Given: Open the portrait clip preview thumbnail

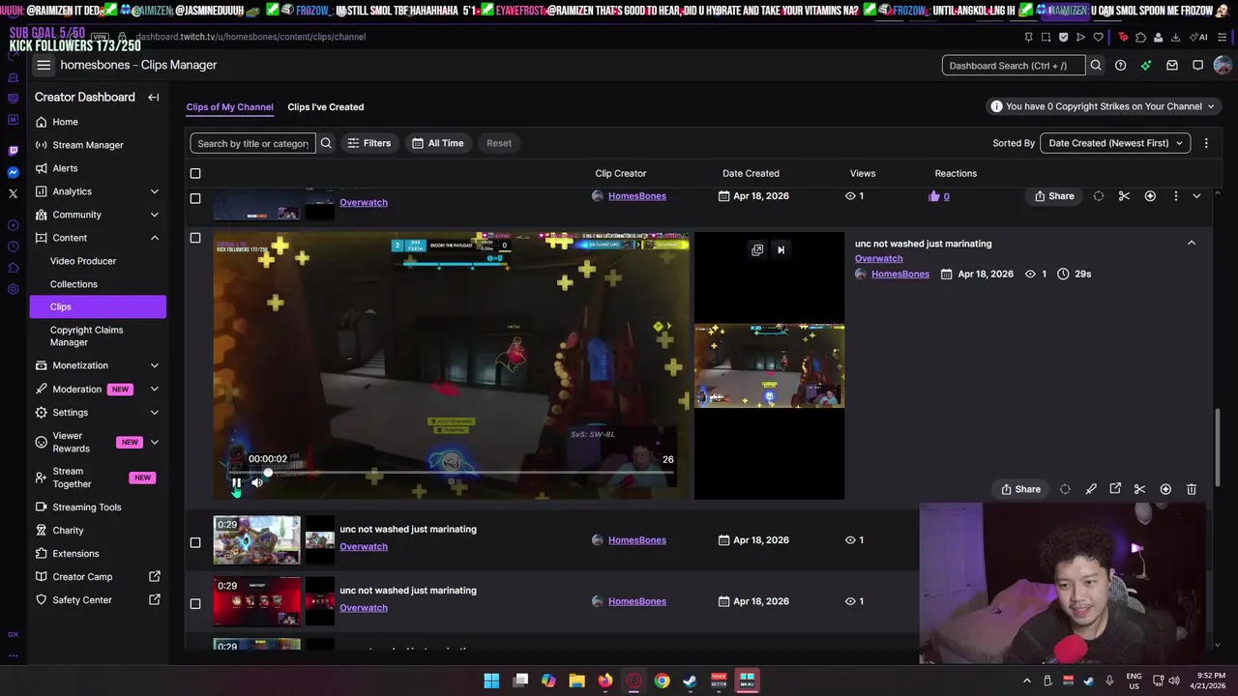Looking at the screenshot, I should click(769, 365).
